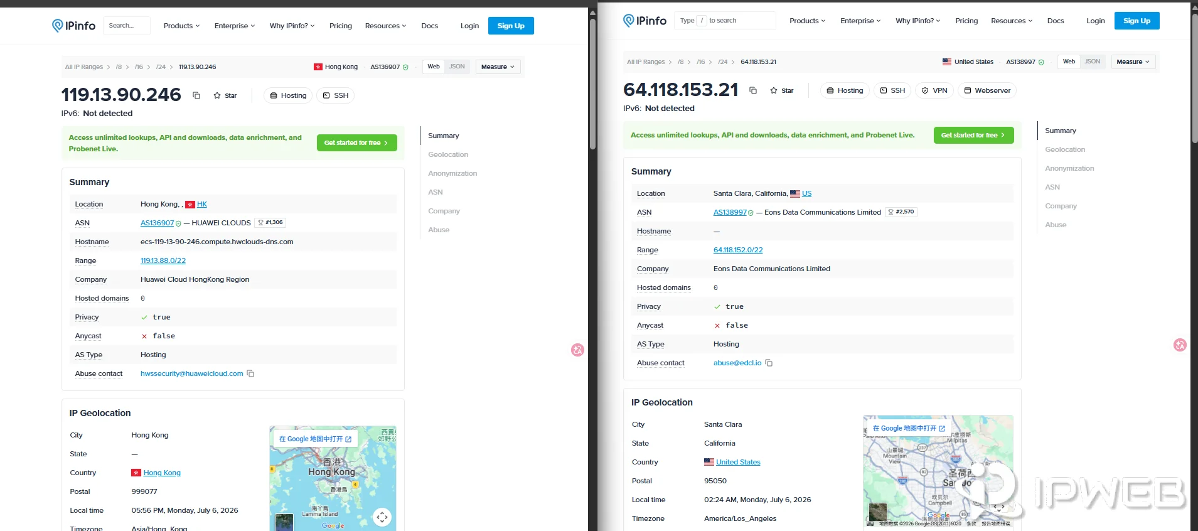Open Docs in left window

click(x=430, y=26)
